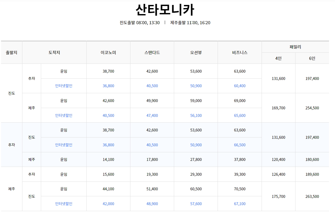Select the 47,400 discounted standard fare
This screenshot has height=214, width=335.
(152, 116)
